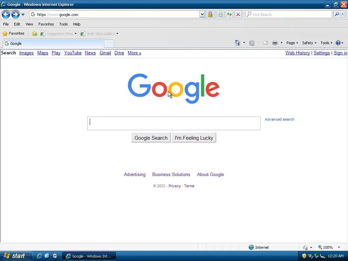348x261 pixels.
Task: Open Suggested Sites in the favorites bar
Action: point(58,34)
